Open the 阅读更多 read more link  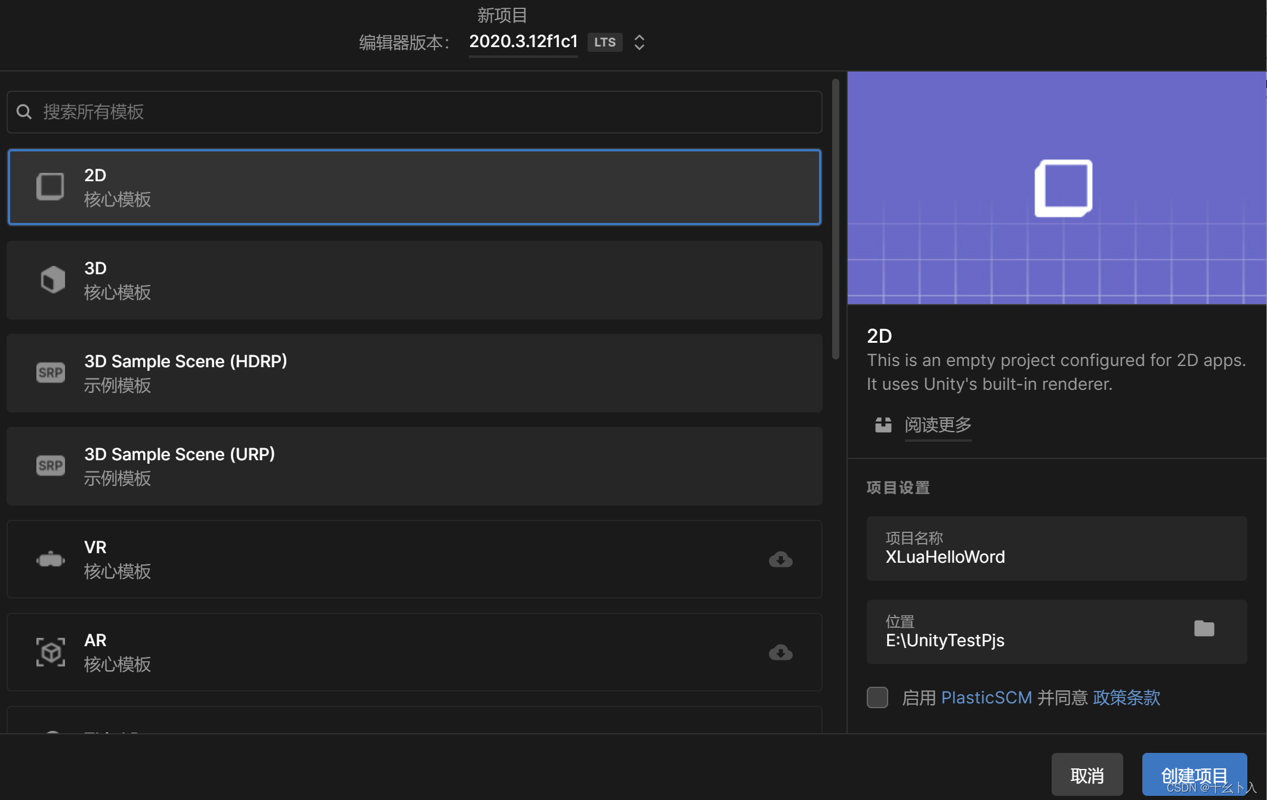click(938, 424)
